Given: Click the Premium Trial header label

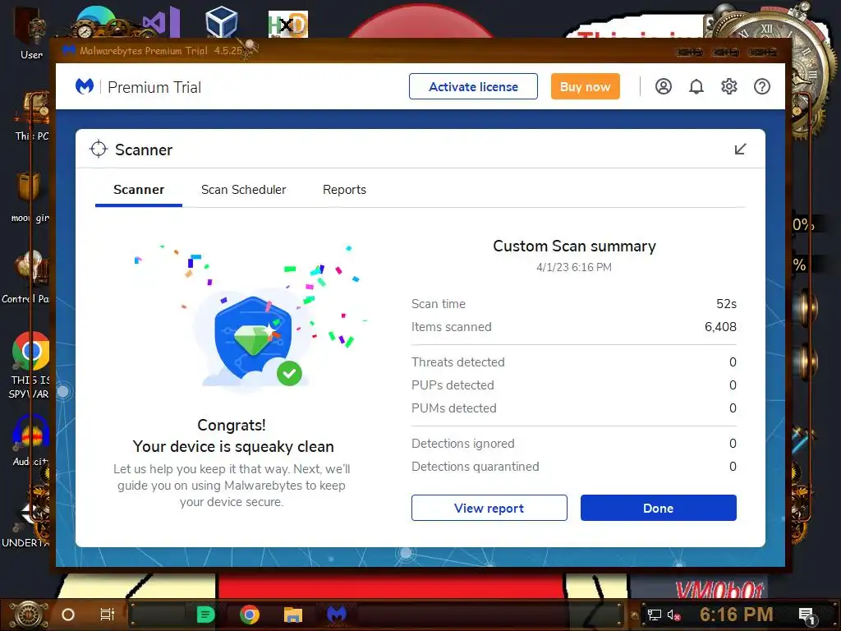Looking at the screenshot, I should (154, 87).
